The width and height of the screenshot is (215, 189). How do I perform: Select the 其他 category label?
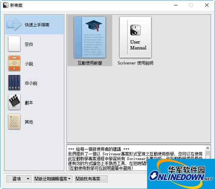[29, 122]
